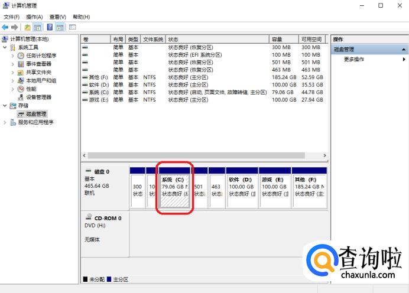The image size is (409, 293).
Task: Click the 服务和应用程序 icon
Action: click(13, 122)
